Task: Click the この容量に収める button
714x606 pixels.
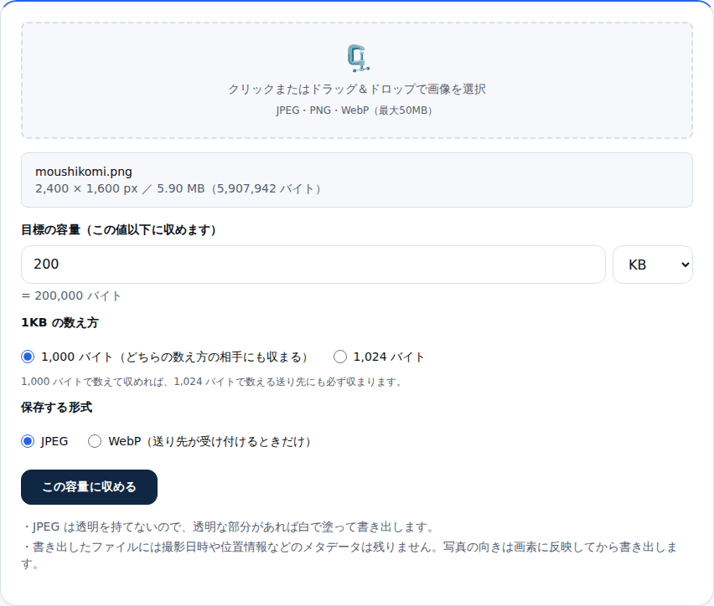Action: pyautogui.click(x=89, y=487)
